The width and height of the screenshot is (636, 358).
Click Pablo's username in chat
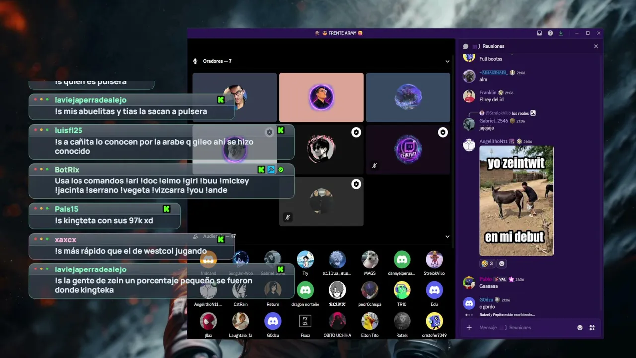coord(485,280)
